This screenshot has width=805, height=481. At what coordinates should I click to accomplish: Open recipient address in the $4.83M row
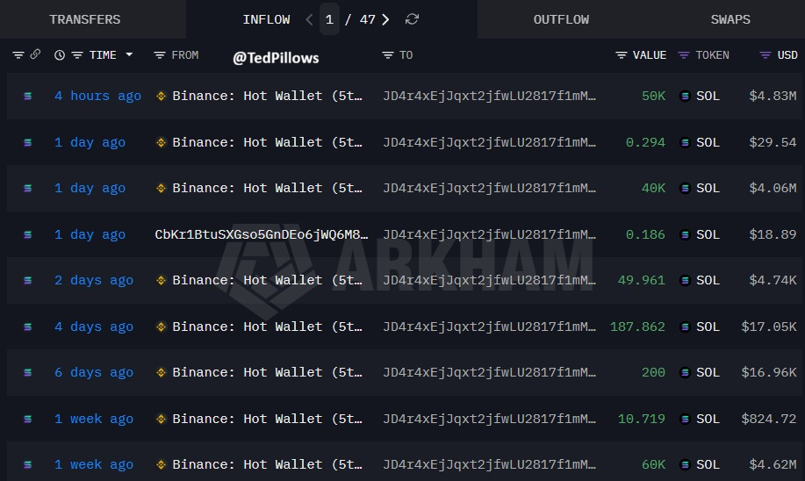[489, 96]
